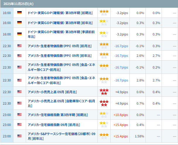Click red star rating for 小売売上高 自動車除くコア
The image size is (178, 145).
(x=104, y=103)
